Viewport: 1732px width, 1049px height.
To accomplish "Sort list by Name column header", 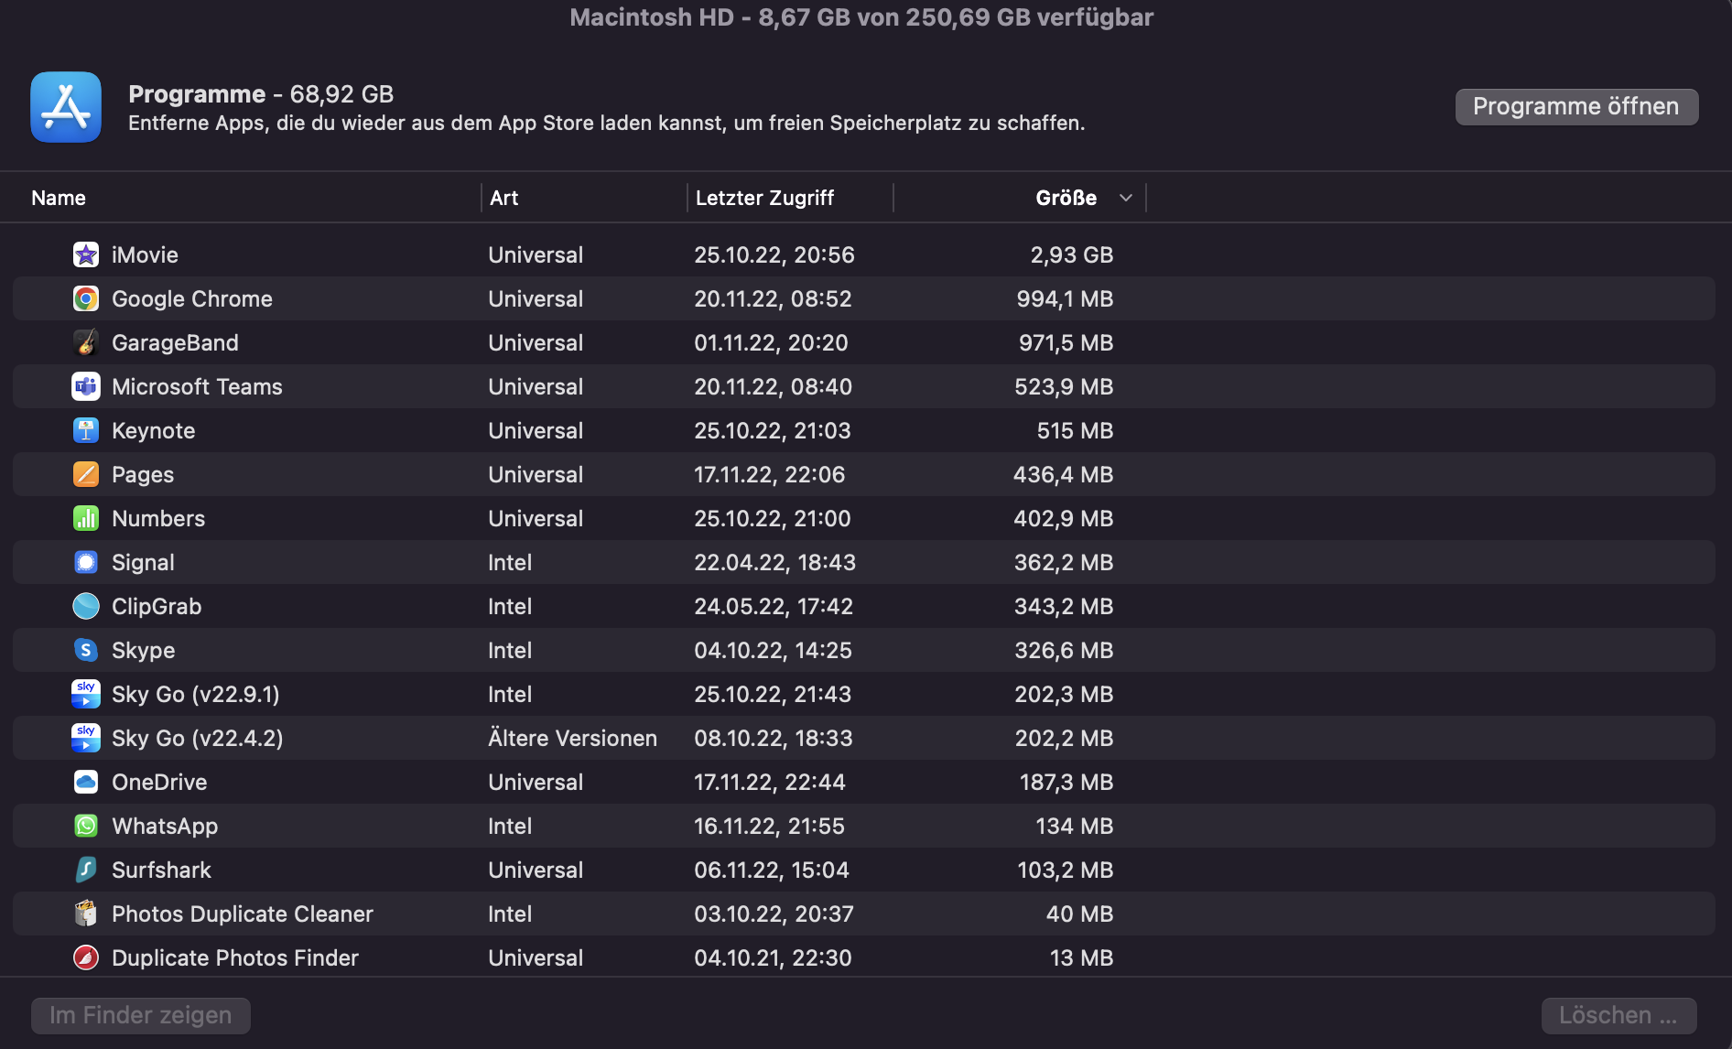I will 59,198.
